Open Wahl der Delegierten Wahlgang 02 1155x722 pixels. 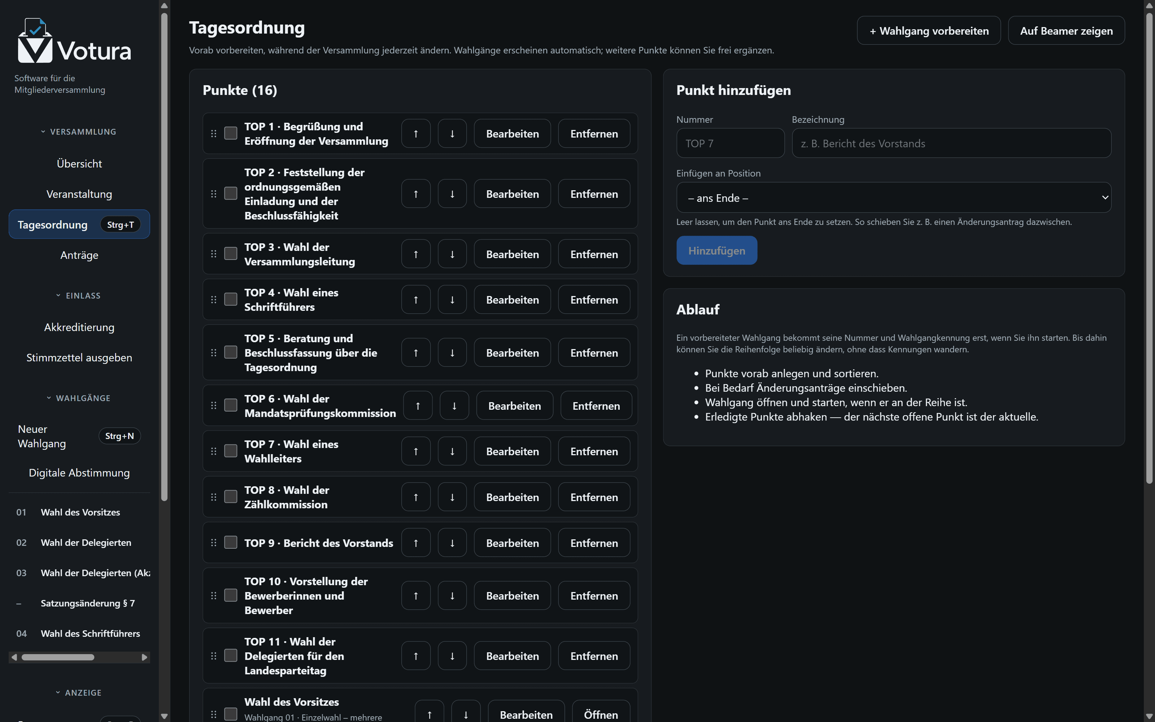click(x=79, y=543)
